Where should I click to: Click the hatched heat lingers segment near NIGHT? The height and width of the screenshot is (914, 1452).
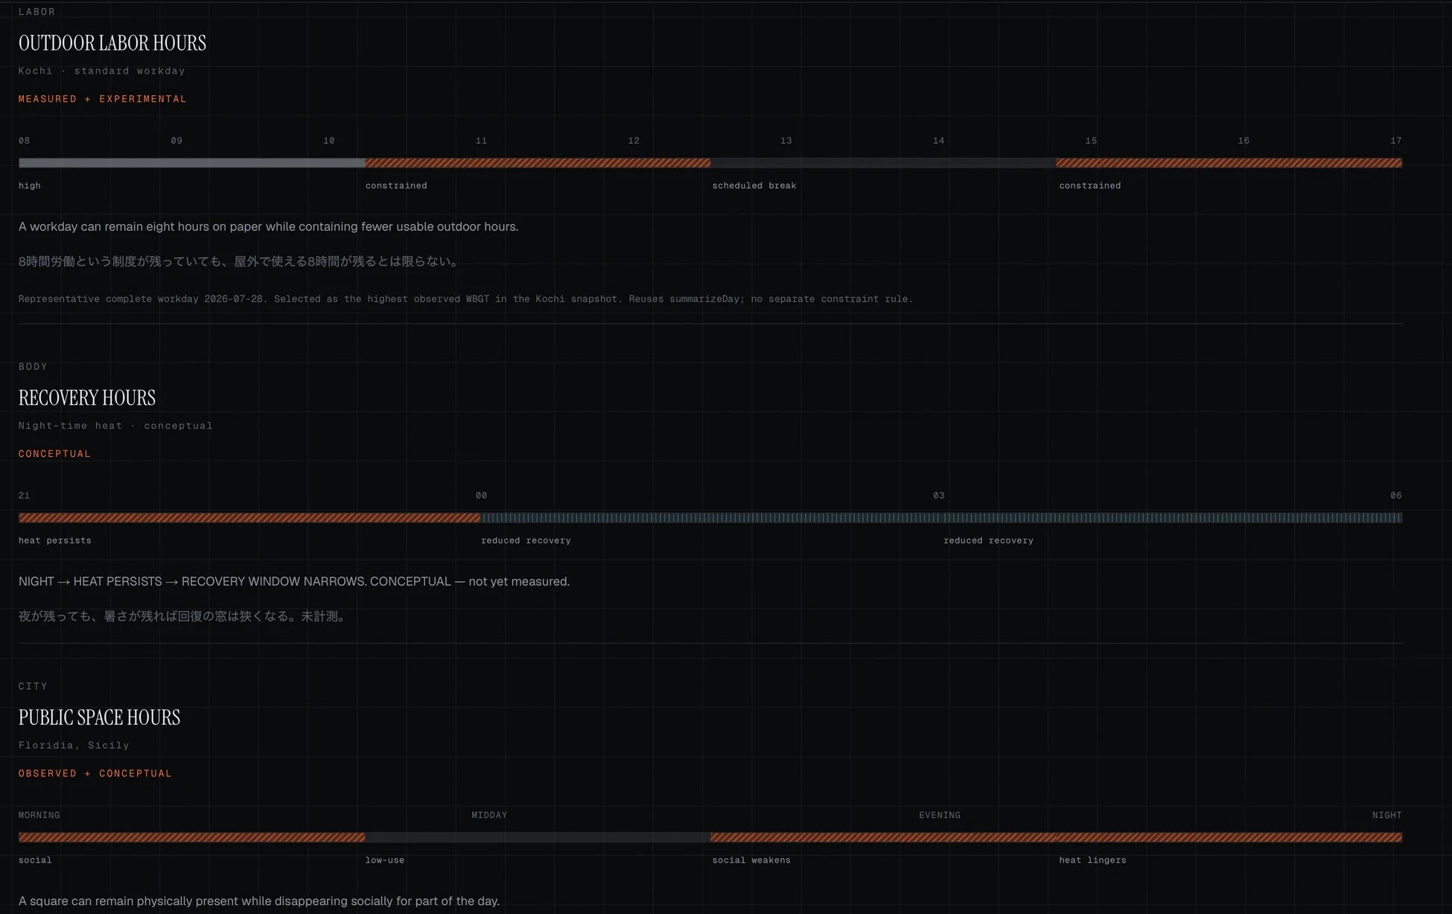tap(1229, 837)
